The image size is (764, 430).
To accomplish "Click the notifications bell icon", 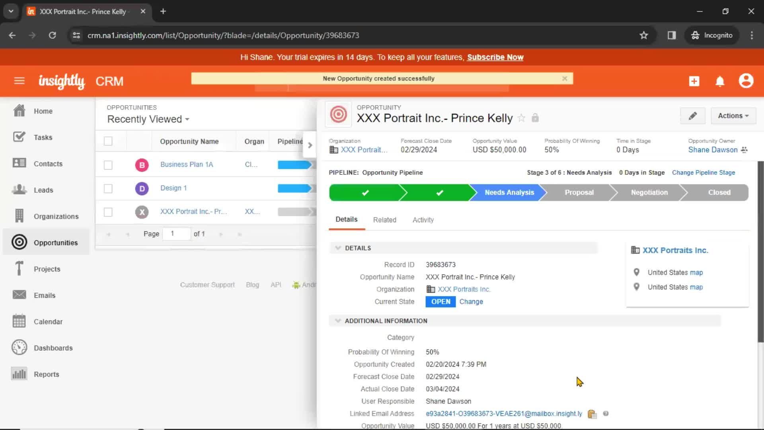I will [x=720, y=81].
